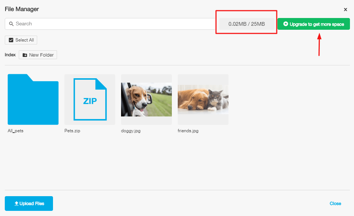Close File Manager with the x
The image size is (354, 216).
345,10
